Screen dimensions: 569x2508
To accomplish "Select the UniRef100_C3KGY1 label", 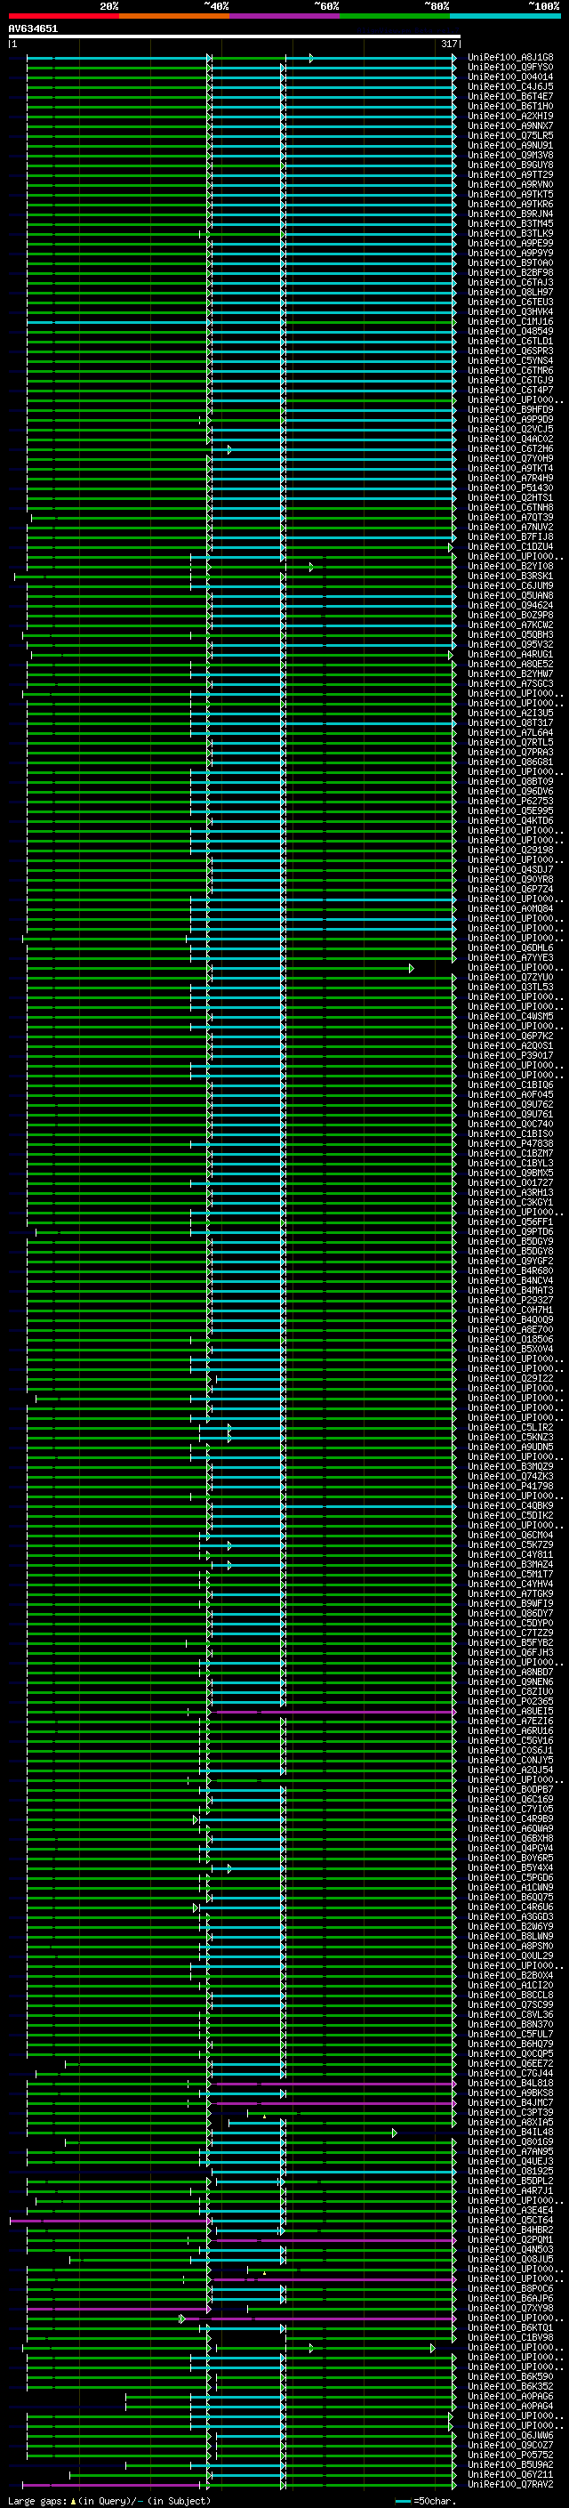I will point(510,1203).
